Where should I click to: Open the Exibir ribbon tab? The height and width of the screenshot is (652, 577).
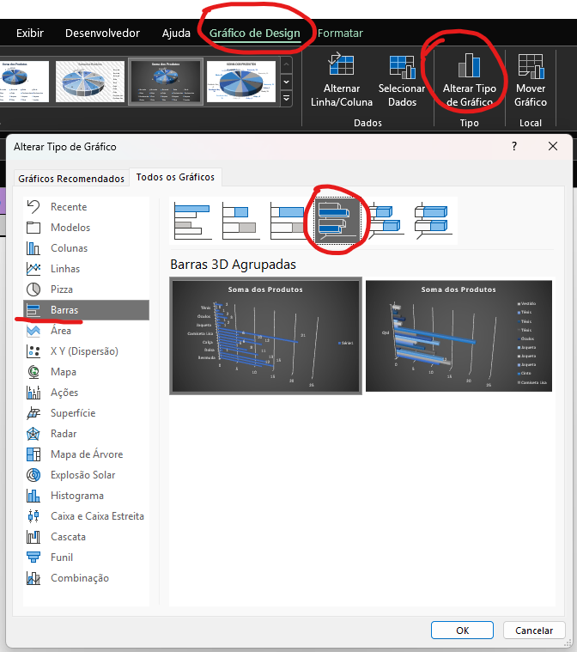(x=30, y=33)
